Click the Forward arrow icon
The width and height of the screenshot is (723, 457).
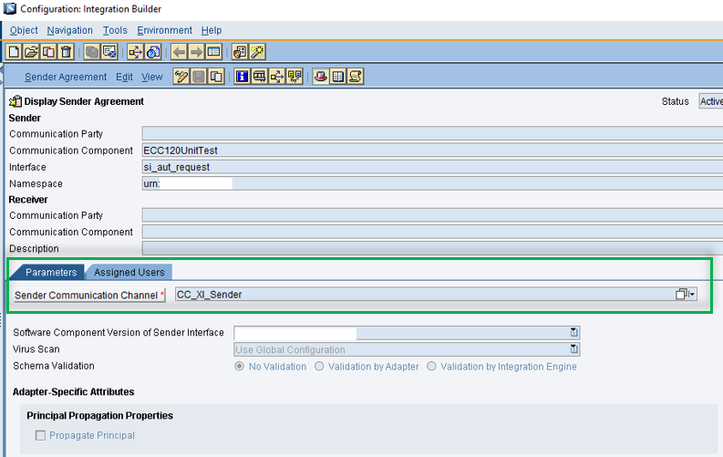[x=196, y=52]
